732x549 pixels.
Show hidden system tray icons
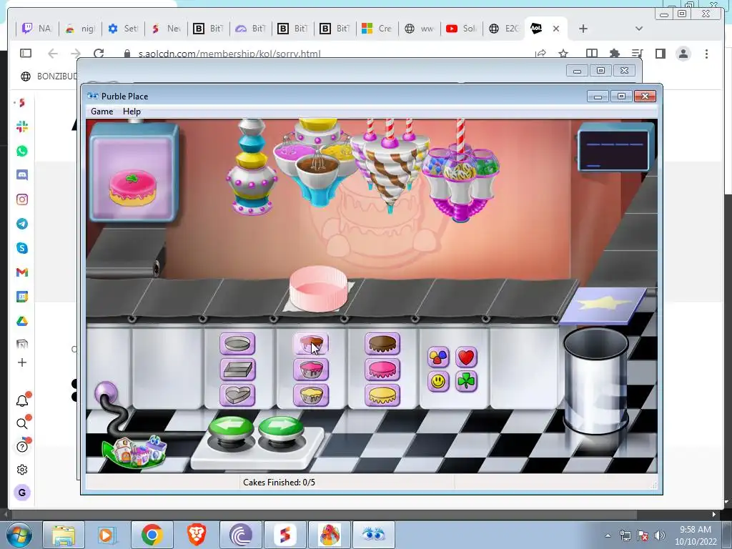tap(608, 535)
